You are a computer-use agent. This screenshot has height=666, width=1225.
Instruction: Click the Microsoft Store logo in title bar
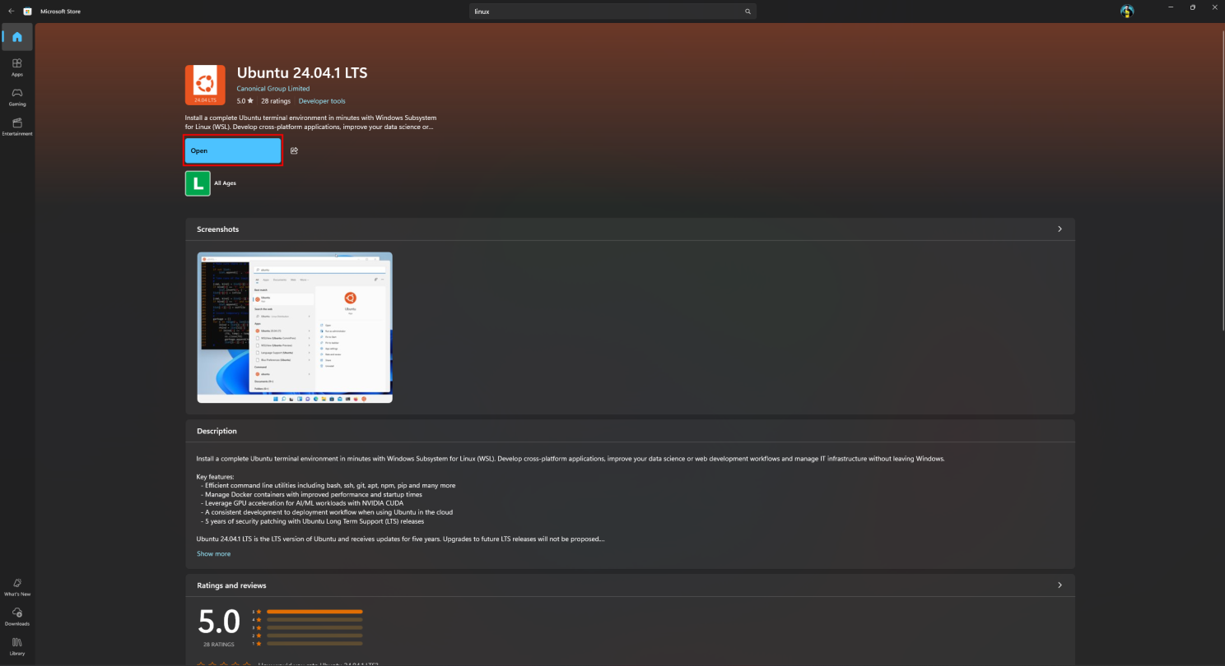coord(27,12)
